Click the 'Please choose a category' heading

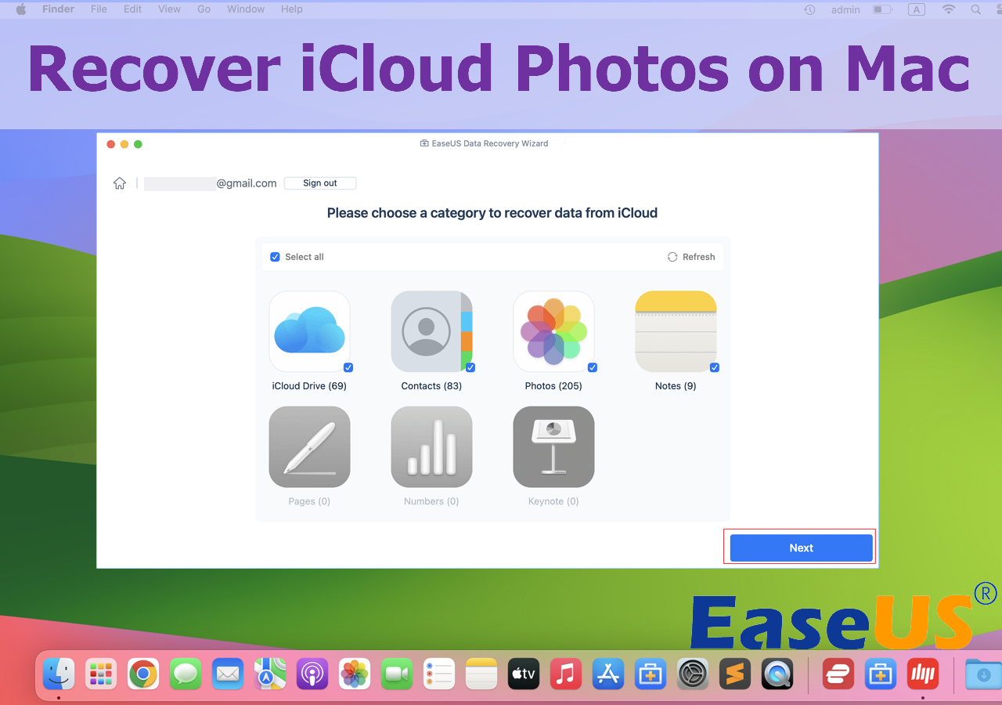[492, 213]
